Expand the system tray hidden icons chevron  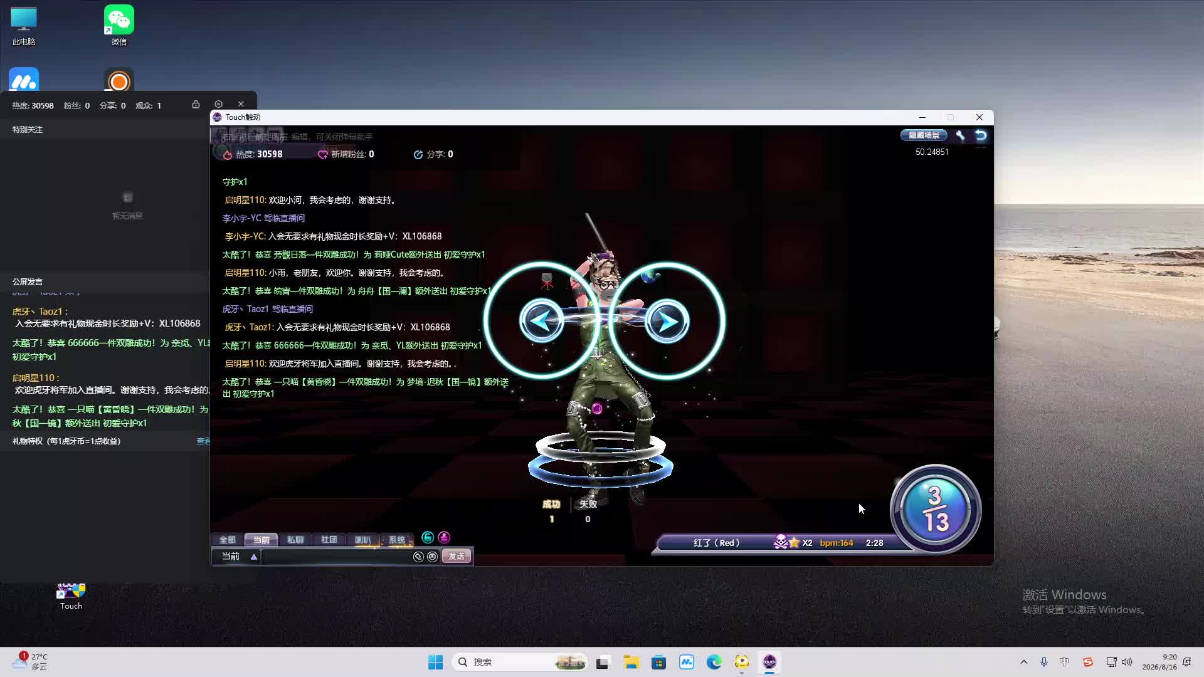[x=1023, y=662]
